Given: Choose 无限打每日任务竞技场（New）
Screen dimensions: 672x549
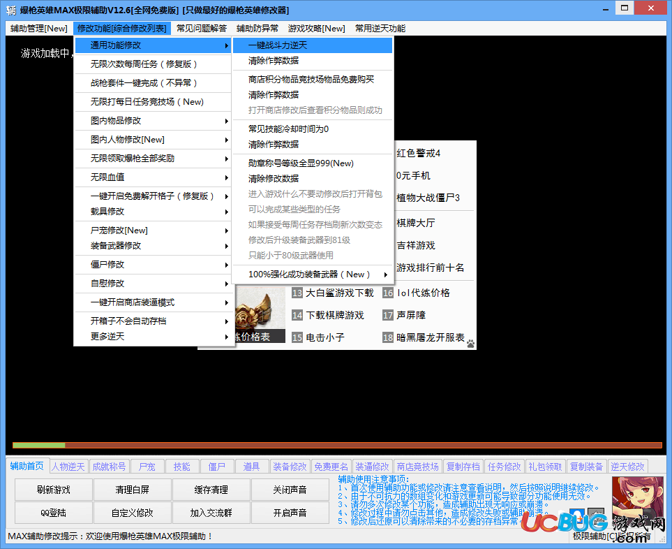Looking at the screenshot, I should (x=154, y=102).
